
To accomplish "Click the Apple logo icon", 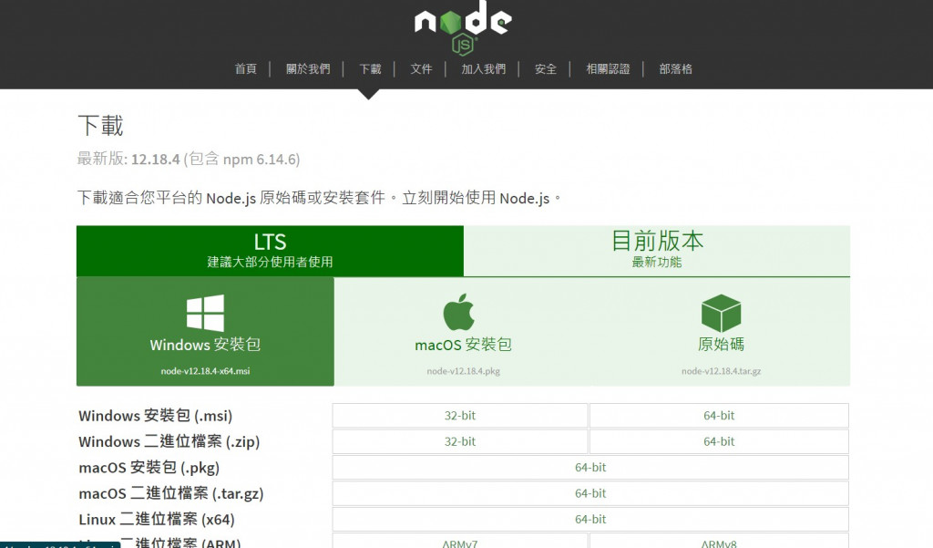I will (x=459, y=312).
